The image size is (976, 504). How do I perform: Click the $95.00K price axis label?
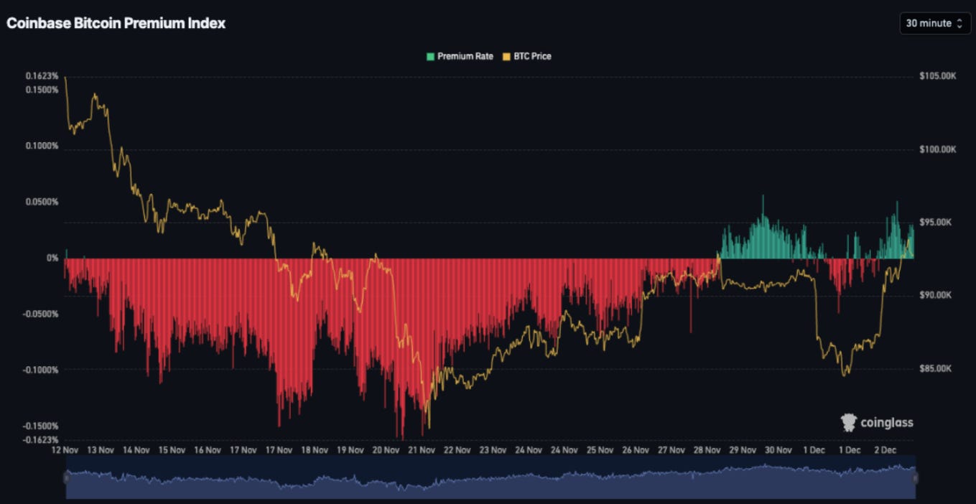click(x=936, y=223)
